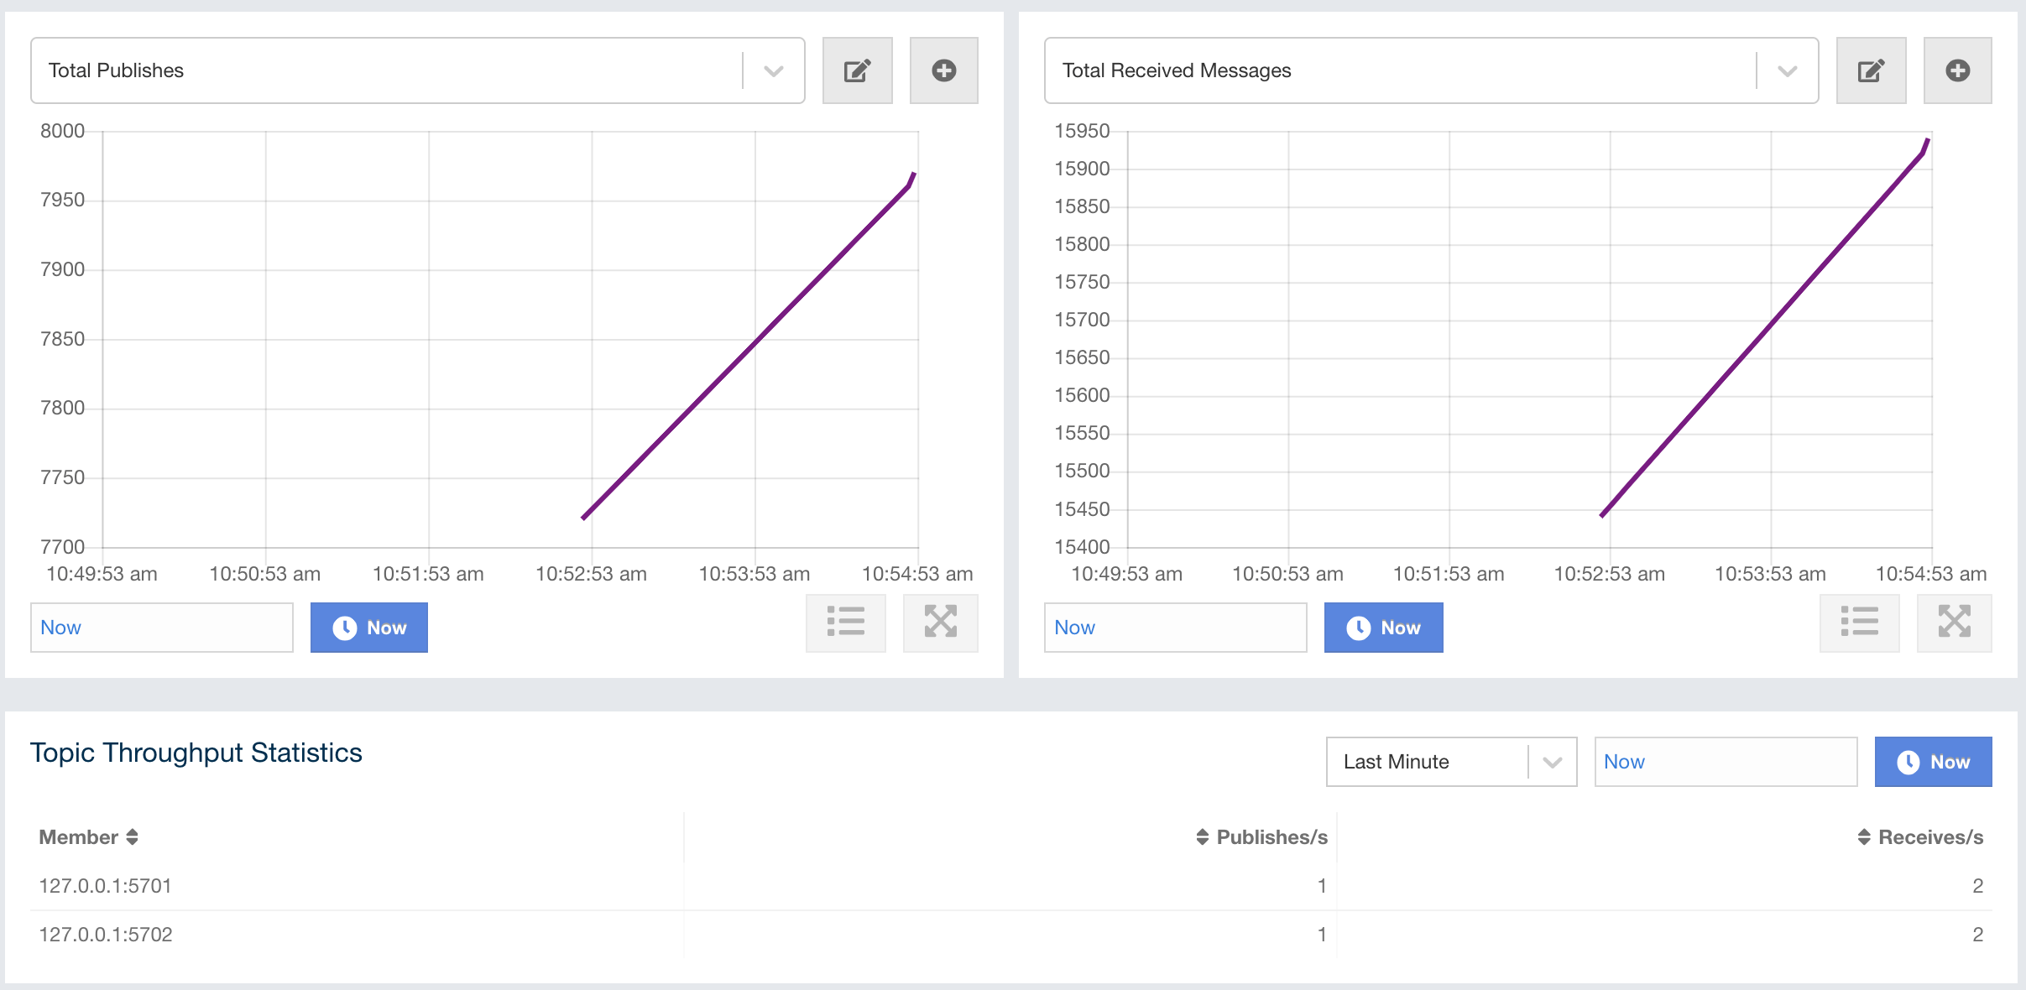Viewport: 2026px width, 990px height.
Task: Sort table by Member column
Action: (88, 837)
